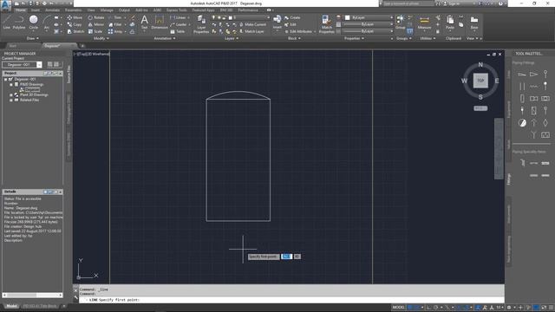
Task: Click the TOP face of ViewCube
Action: (480, 81)
